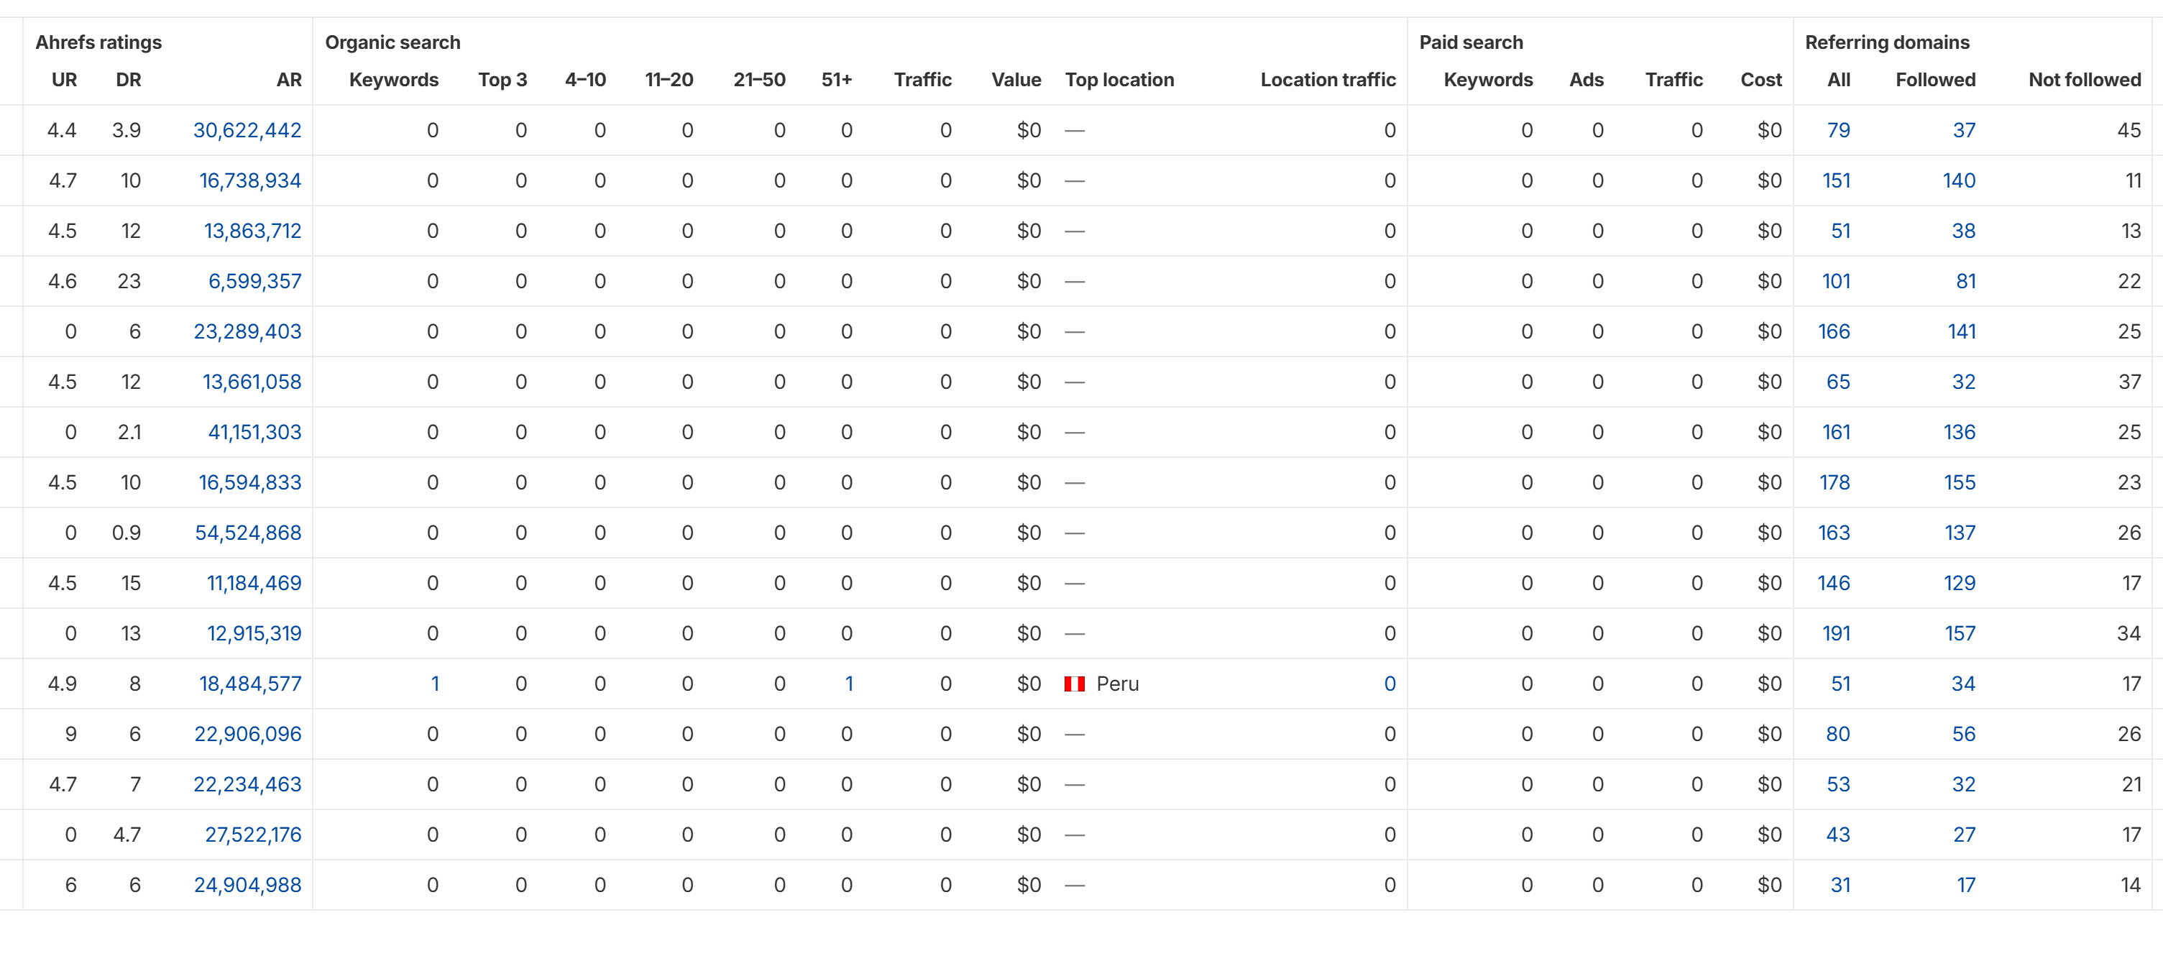Viewport: 2163px width, 956px height.
Task: Open the 51+ position count 1 link
Action: (849, 684)
